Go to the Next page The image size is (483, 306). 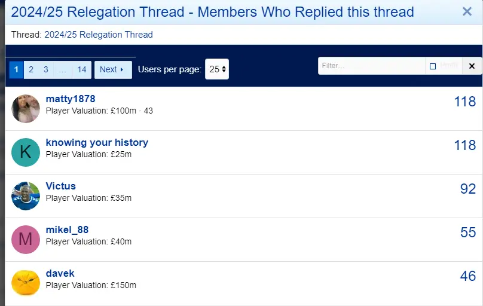pos(112,70)
